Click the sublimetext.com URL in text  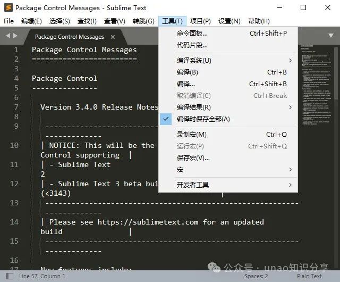pos(148,222)
